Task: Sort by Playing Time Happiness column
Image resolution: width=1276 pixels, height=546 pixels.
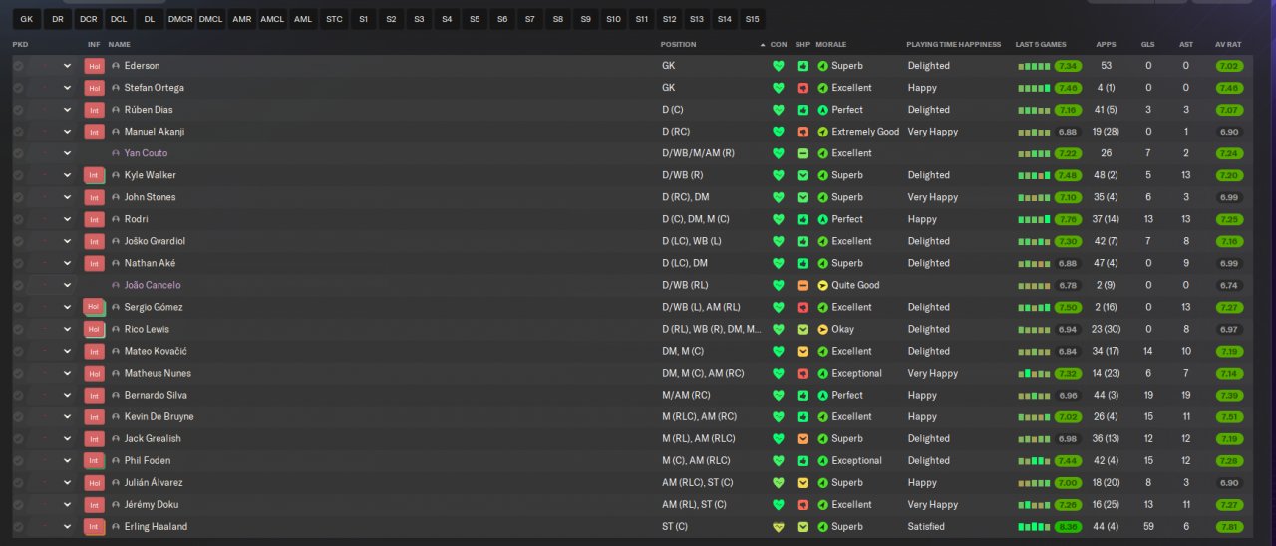Action: click(x=952, y=45)
